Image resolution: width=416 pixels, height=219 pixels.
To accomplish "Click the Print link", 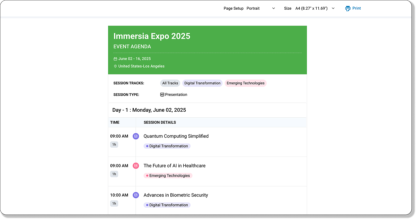I will tap(356, 8).
